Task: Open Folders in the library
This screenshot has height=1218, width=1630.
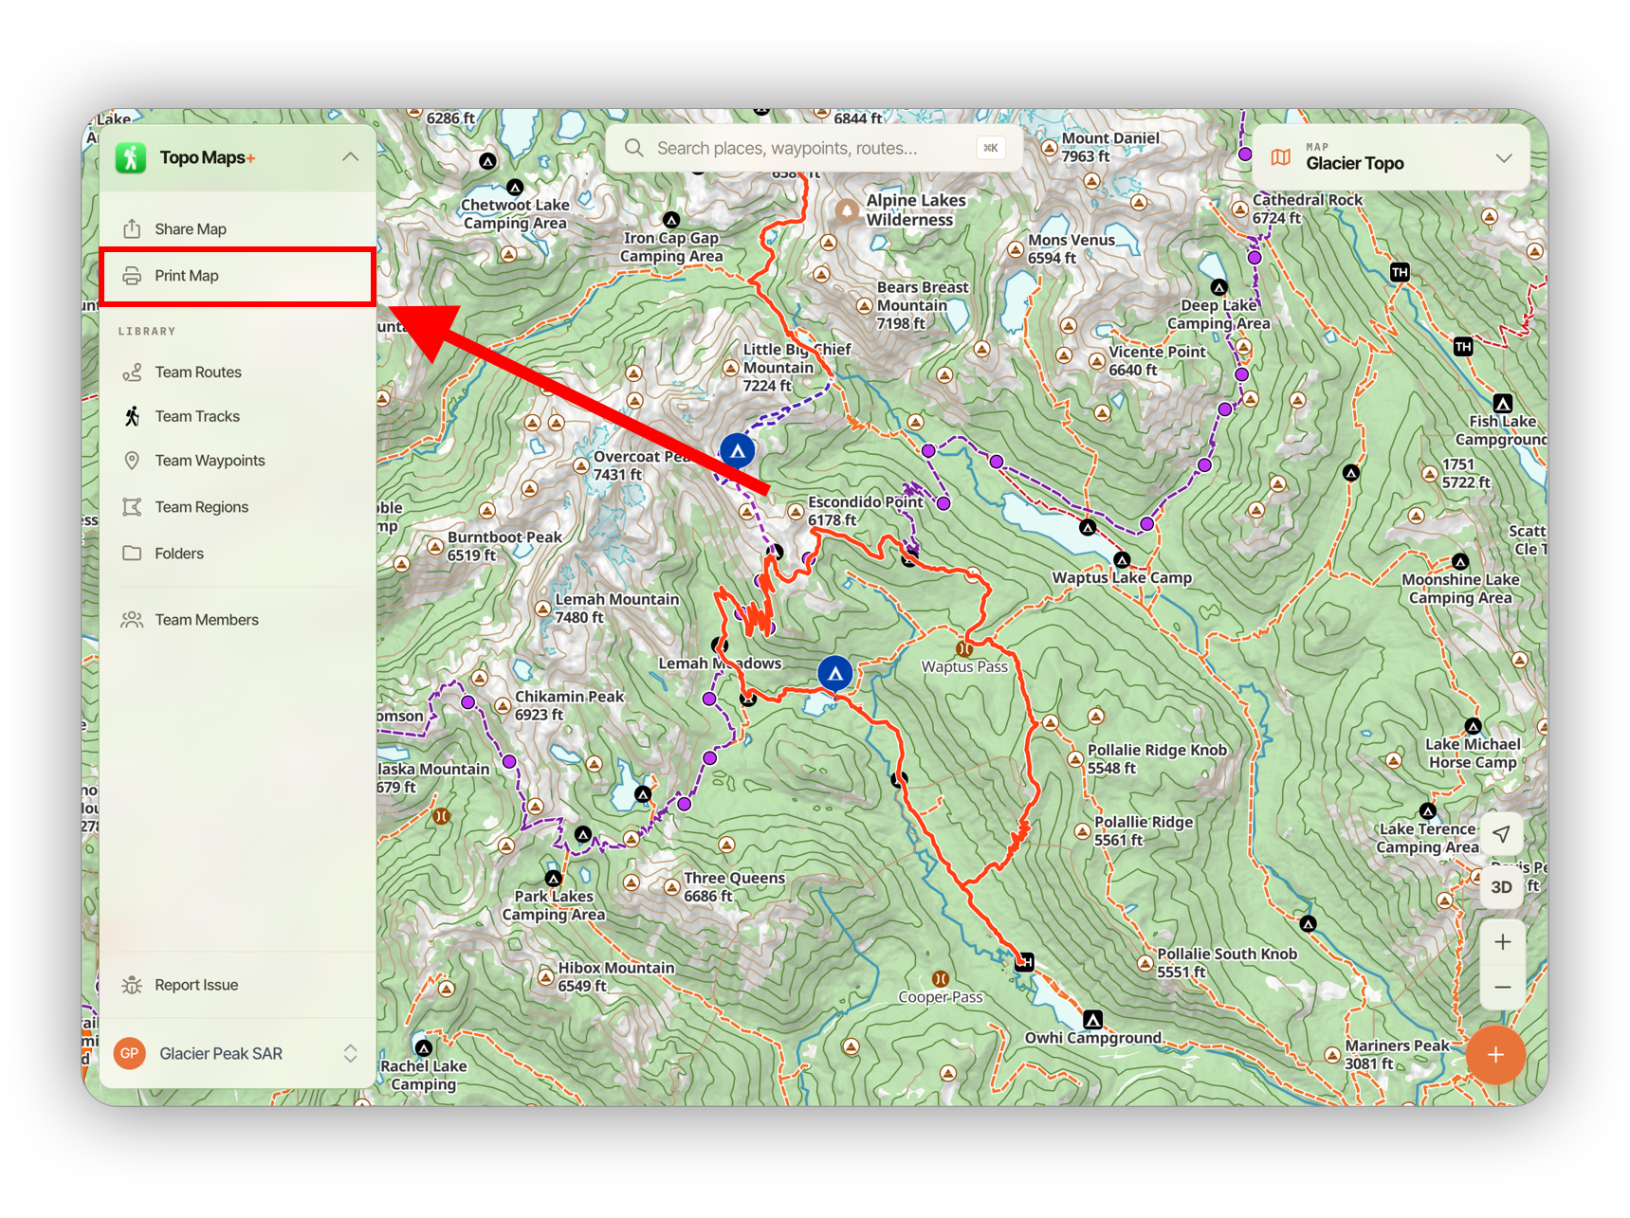Action: [x=237, y=554]
